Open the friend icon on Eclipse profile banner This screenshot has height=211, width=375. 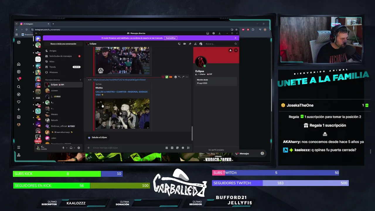230,50
